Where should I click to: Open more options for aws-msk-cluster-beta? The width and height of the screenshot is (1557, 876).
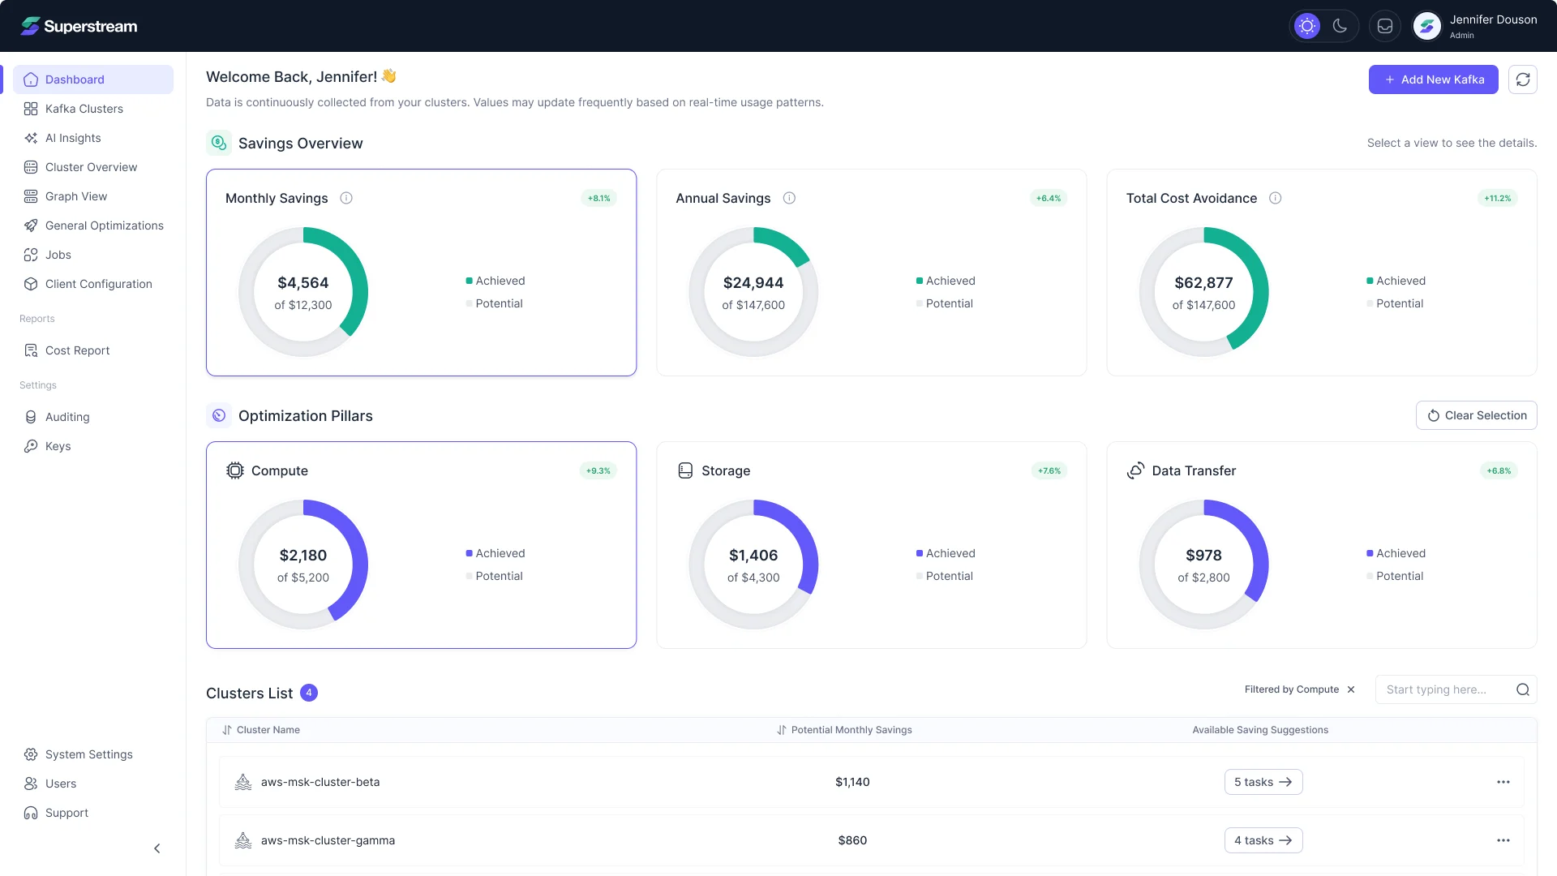tap(1503, 782)
